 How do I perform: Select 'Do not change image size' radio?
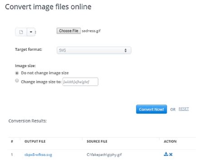pos(17,73)
